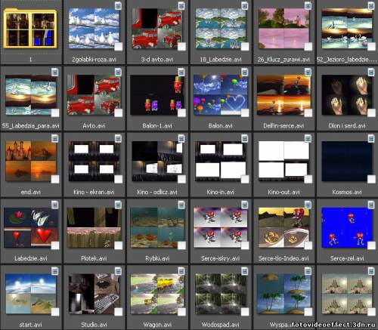Click the file type icon on Studio.avi
378x330 pixels.
point(118,271)
